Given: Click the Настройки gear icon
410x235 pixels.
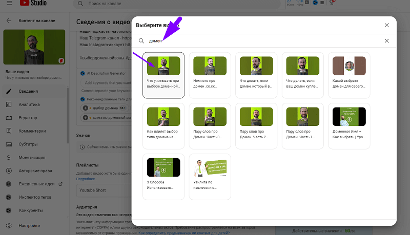Looking at the screenshot, I should (x=9, y=225).
